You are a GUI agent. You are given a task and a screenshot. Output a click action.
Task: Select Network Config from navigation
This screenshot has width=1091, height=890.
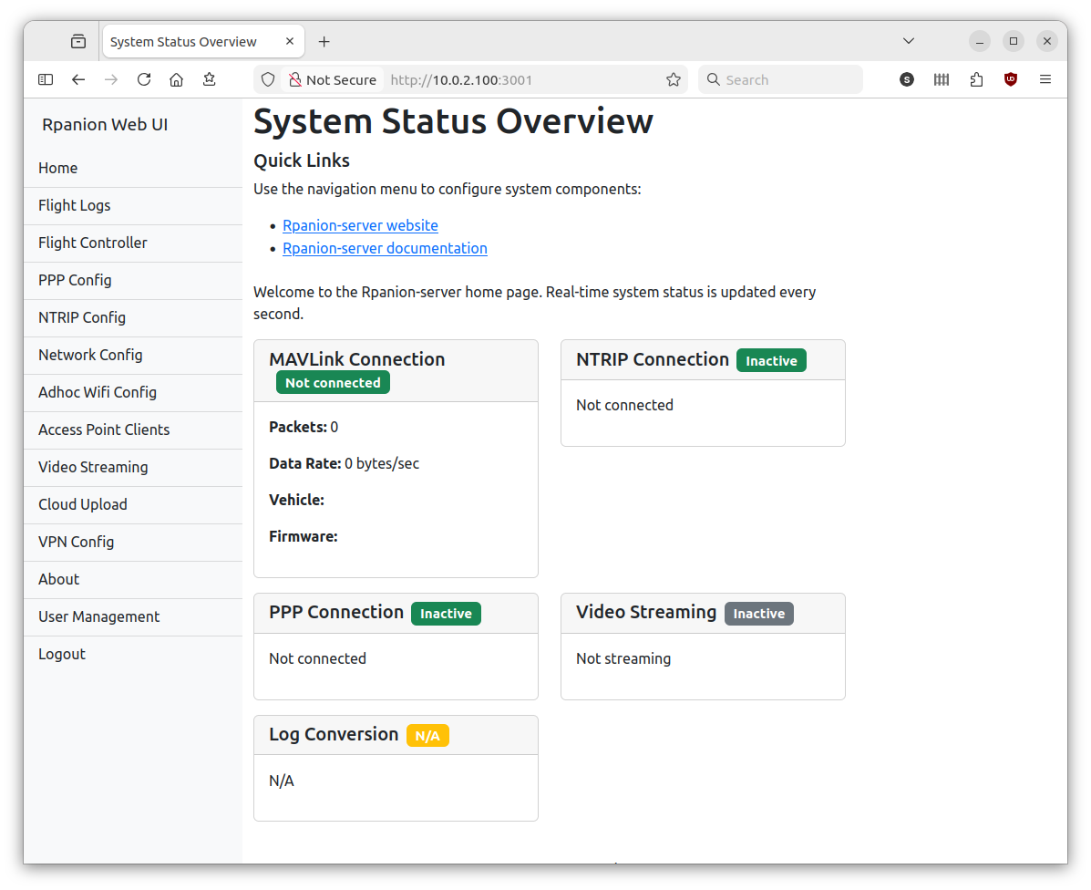coord(90,355)
